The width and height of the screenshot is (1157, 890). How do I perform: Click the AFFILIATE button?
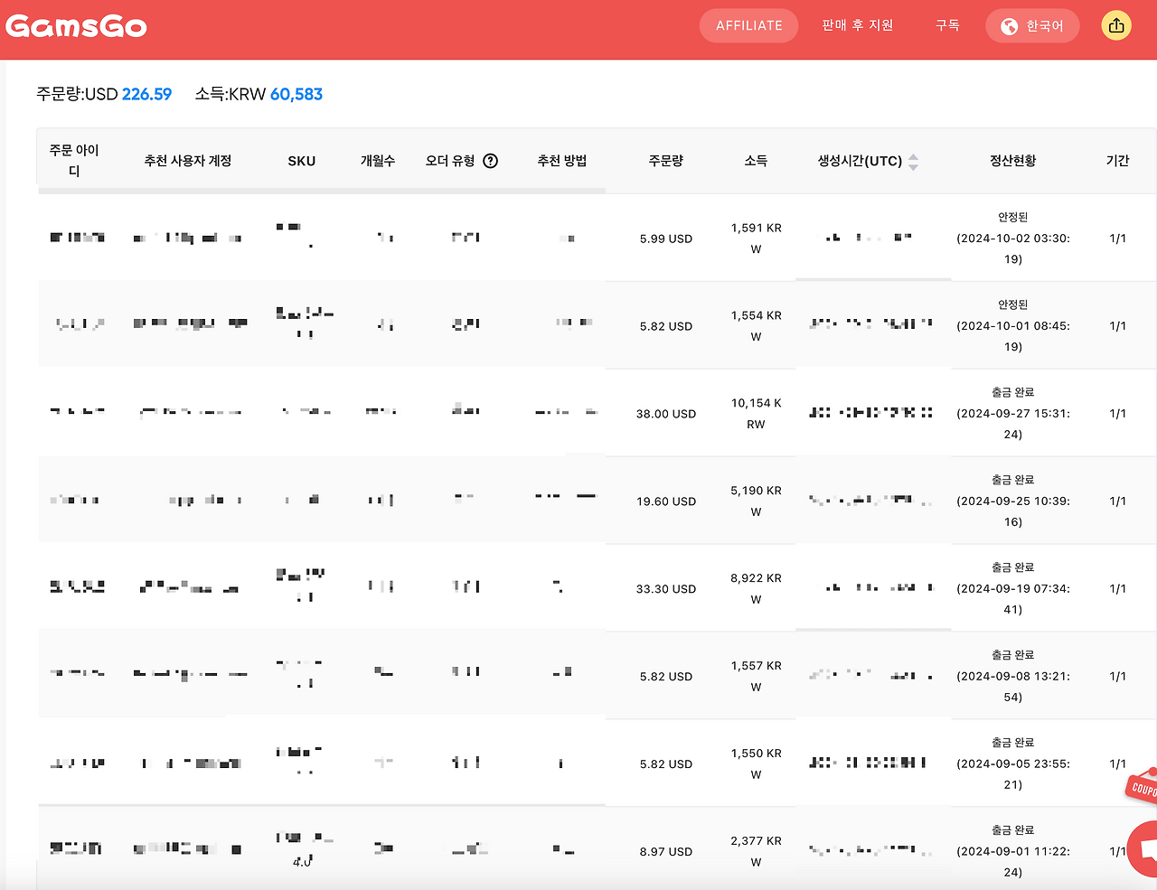tap(748, 25)
